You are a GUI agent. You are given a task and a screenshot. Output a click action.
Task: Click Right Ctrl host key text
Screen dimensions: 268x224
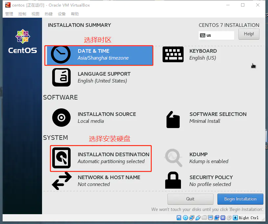click(249, 218)
